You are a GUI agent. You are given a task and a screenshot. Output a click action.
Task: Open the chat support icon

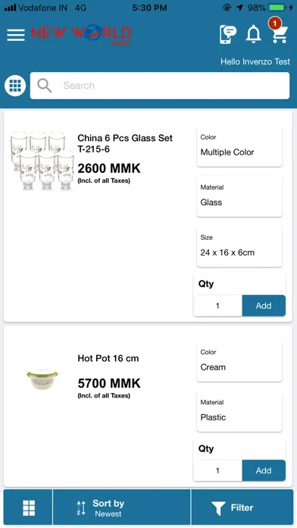[x=228, y=34]
